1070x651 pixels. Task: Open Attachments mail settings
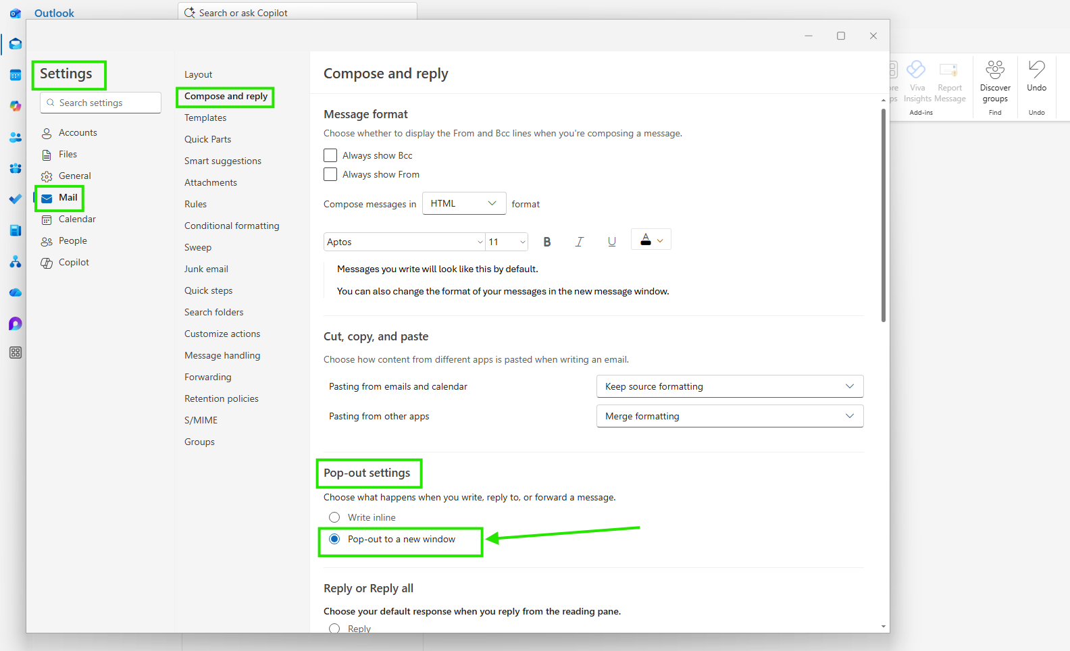(x=211, y=182)
